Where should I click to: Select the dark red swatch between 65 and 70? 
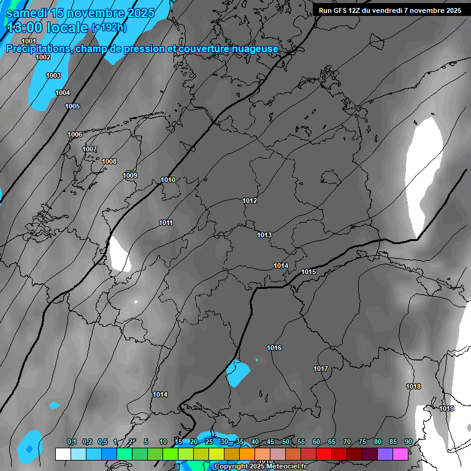pos(339,454)
